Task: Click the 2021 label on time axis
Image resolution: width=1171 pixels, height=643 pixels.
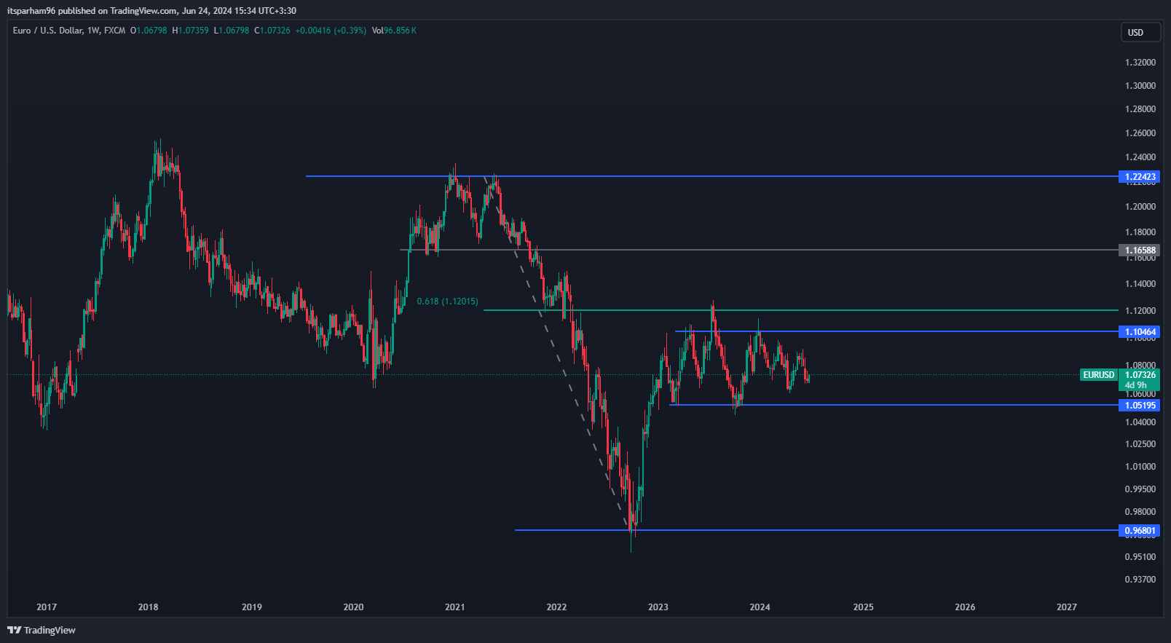Action: pyautogui.click(x=454, y=607)
